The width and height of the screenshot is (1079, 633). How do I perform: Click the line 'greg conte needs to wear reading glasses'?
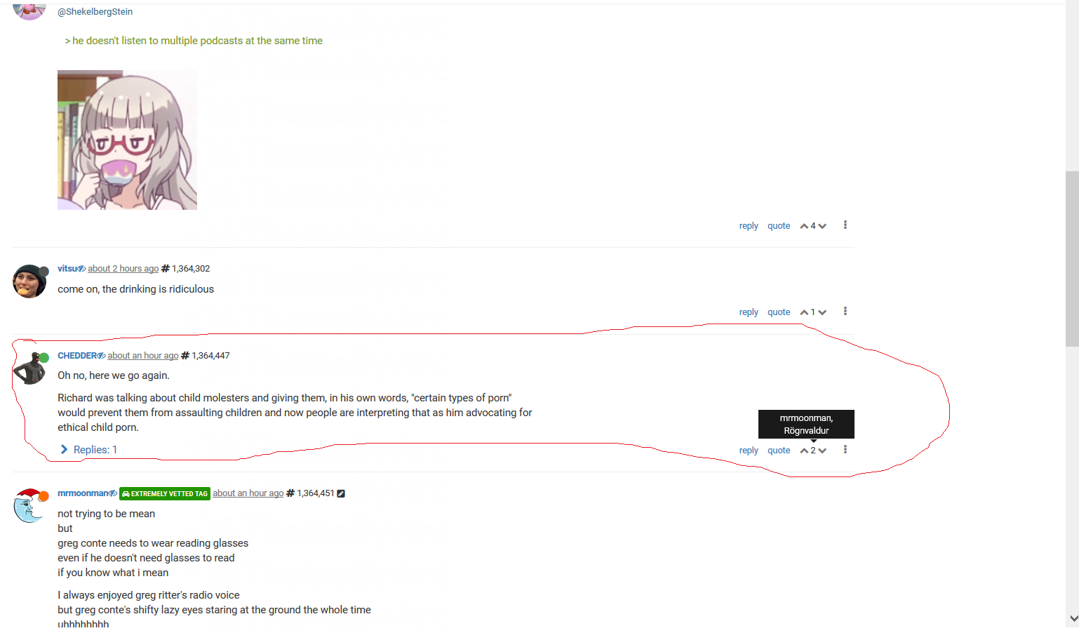point(153,543)
